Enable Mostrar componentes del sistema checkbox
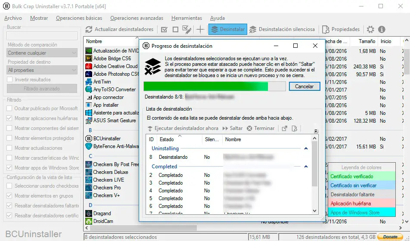Image resolution: width=410 pixels, height=241 pixels. [x=9, y=128]
